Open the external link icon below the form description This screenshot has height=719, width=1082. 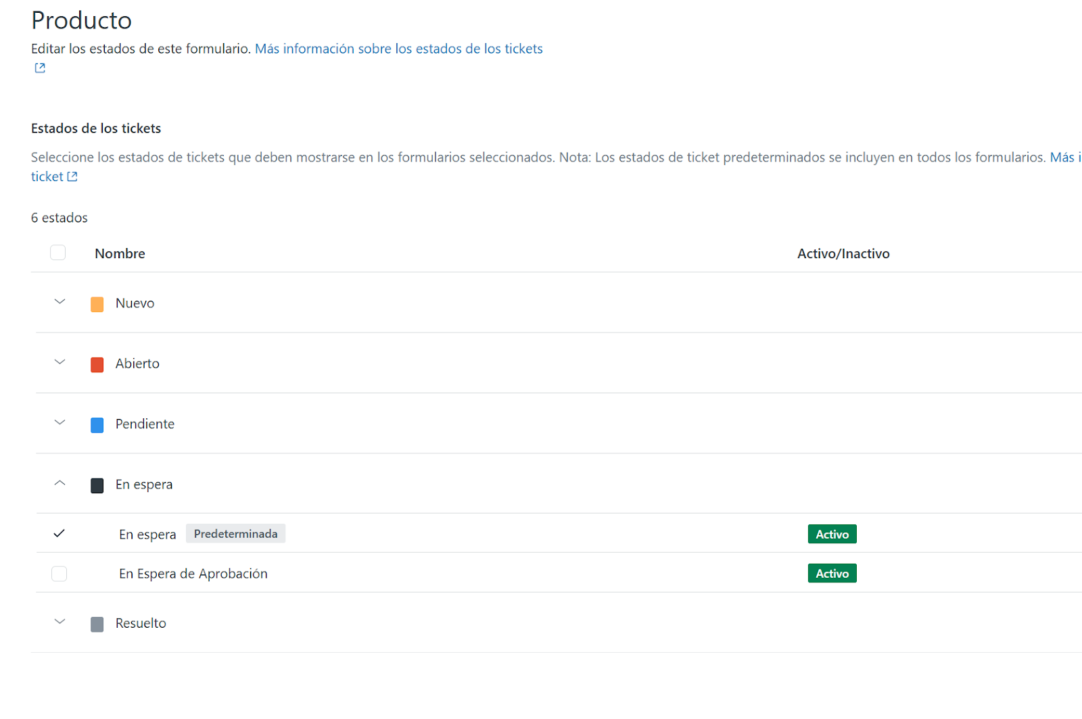pos(40,68)
